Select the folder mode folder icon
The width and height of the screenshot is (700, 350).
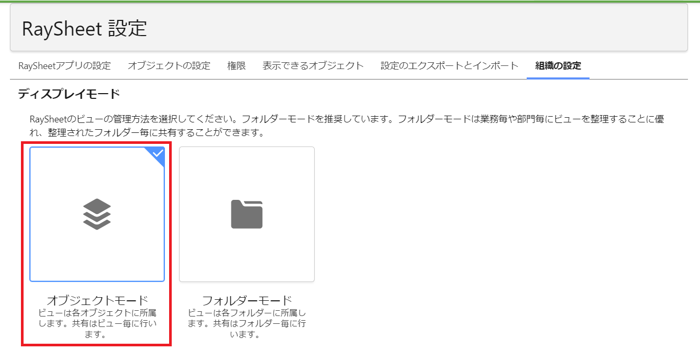[x=247, y=214]
